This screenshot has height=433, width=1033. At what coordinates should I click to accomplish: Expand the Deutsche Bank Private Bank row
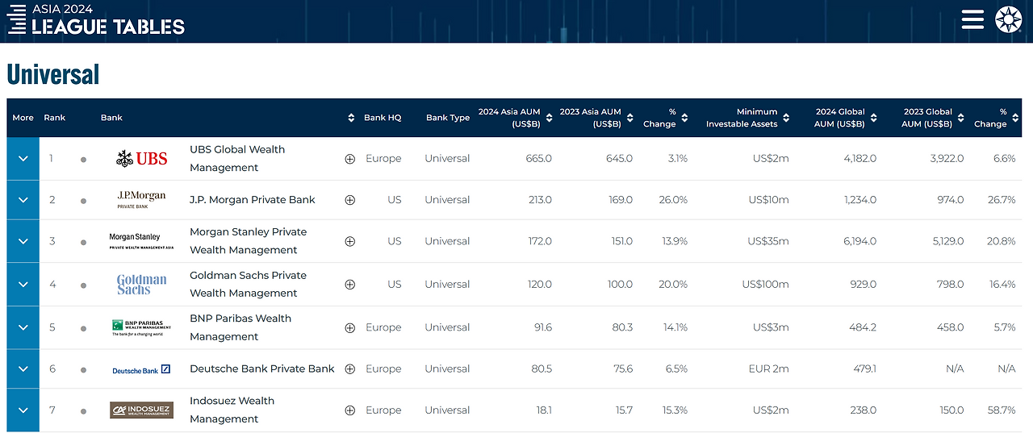(x=23, y=368)
